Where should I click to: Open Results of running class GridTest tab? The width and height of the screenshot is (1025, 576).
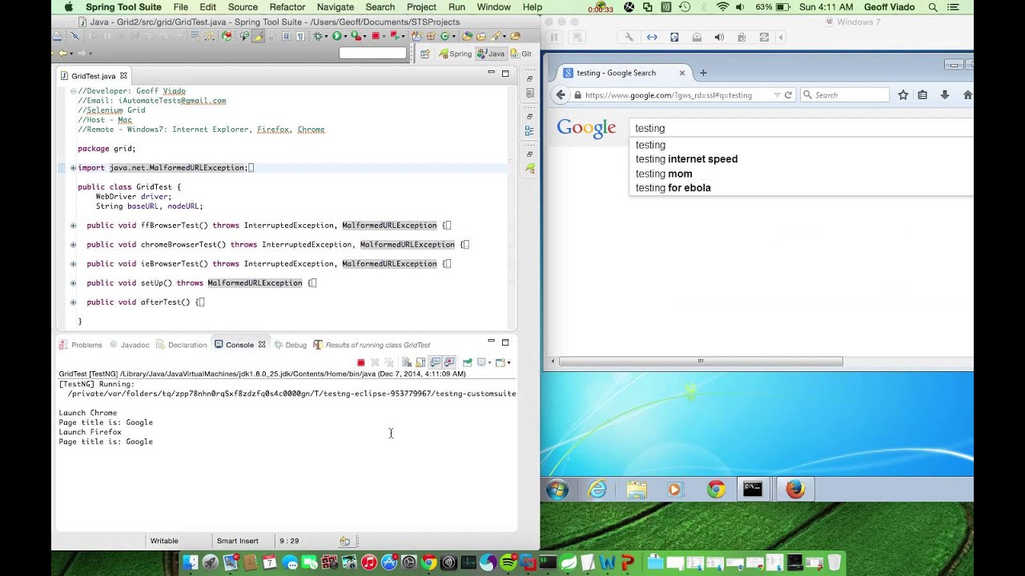point(372,345)
